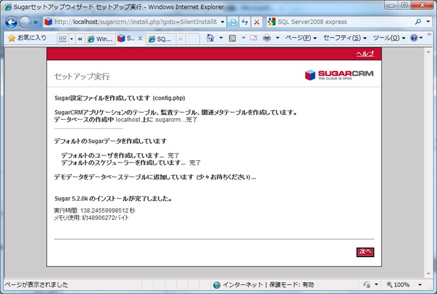Open the お気に入り favorites button
Viewport: 437px width, 294px height.
pos(27,38)
